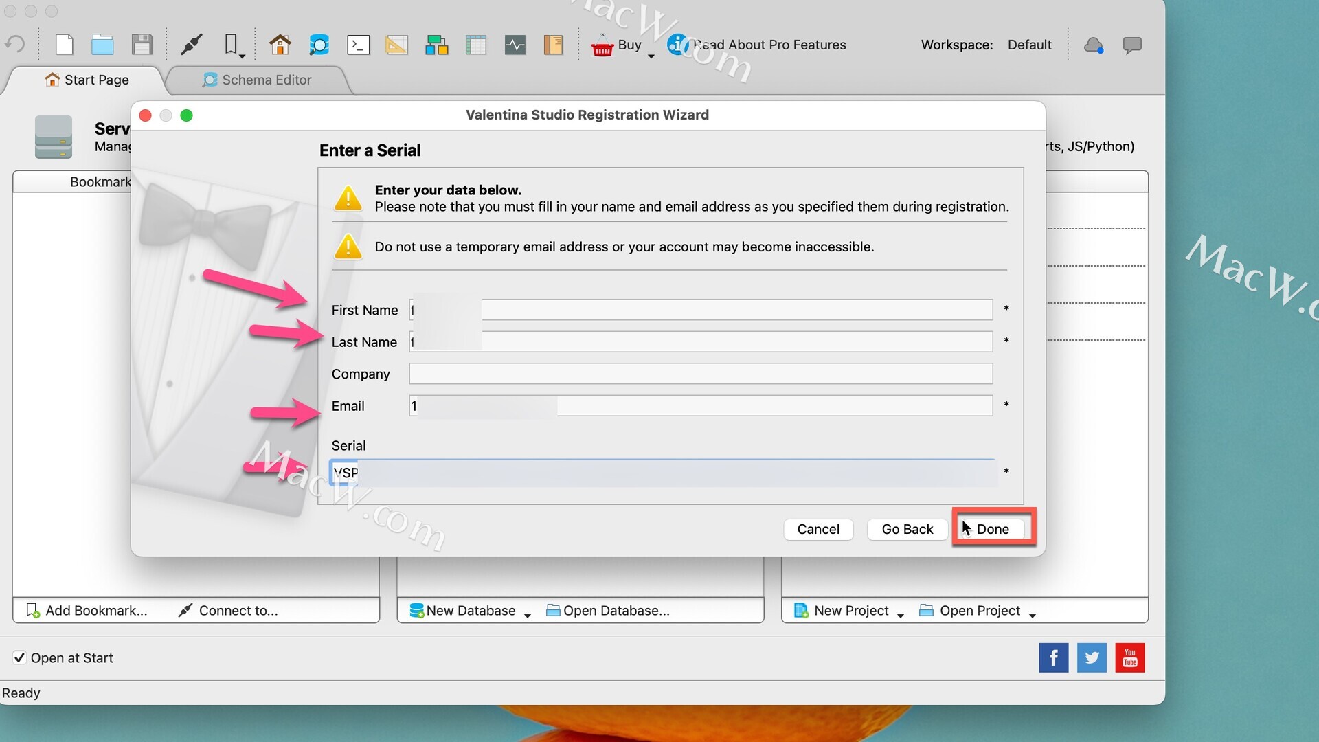Open the feedback speech bubble icon
1319x742 pixels.
[1131, 45]
